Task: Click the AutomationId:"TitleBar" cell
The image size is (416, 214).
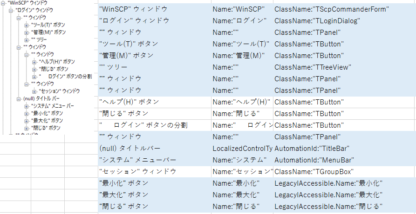Action: [345, 149]
